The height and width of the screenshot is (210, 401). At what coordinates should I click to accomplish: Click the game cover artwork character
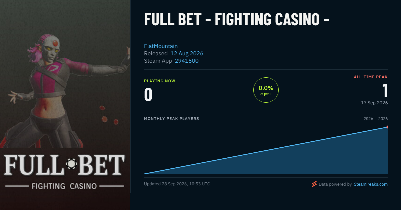(x=67, y=90)
